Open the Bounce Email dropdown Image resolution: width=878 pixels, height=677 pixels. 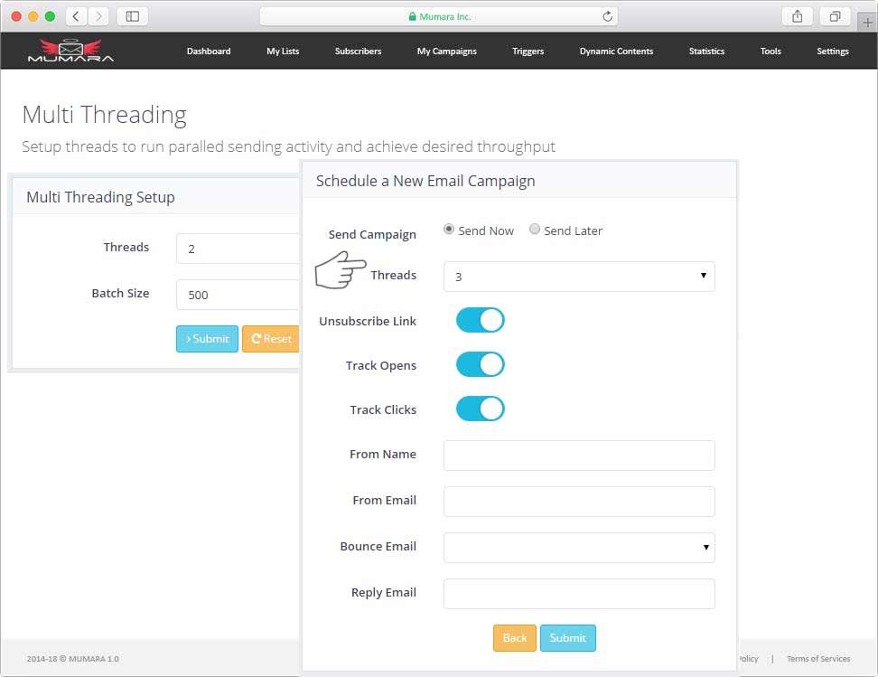tap(579, 548)
